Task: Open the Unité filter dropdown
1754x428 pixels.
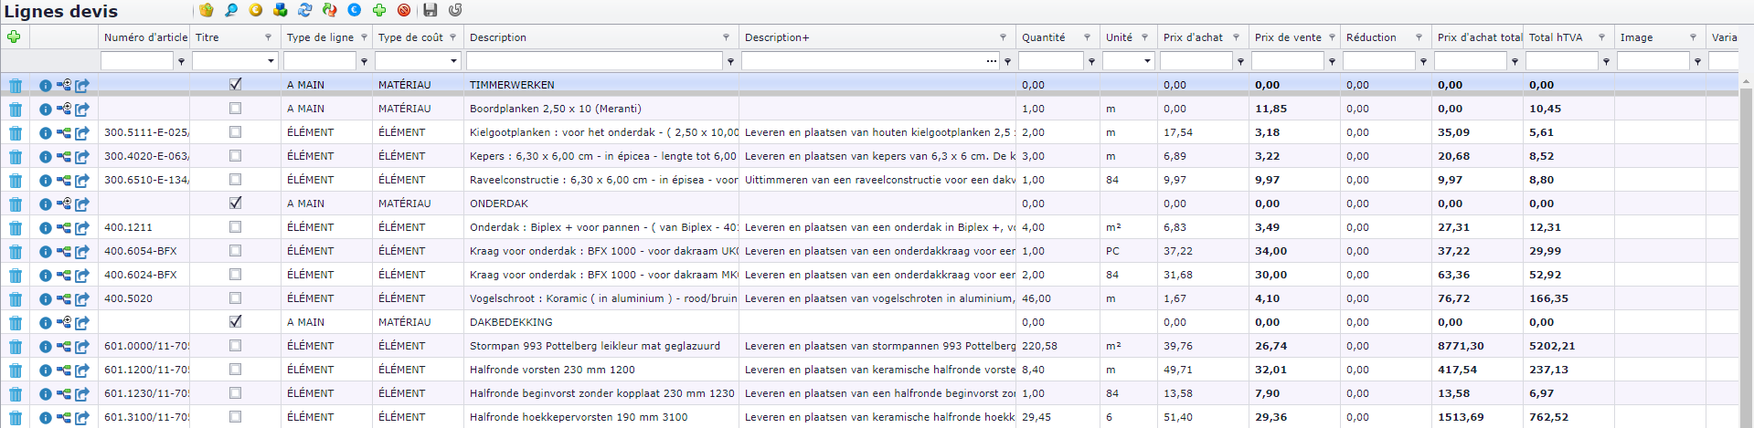Action: 1147,61
